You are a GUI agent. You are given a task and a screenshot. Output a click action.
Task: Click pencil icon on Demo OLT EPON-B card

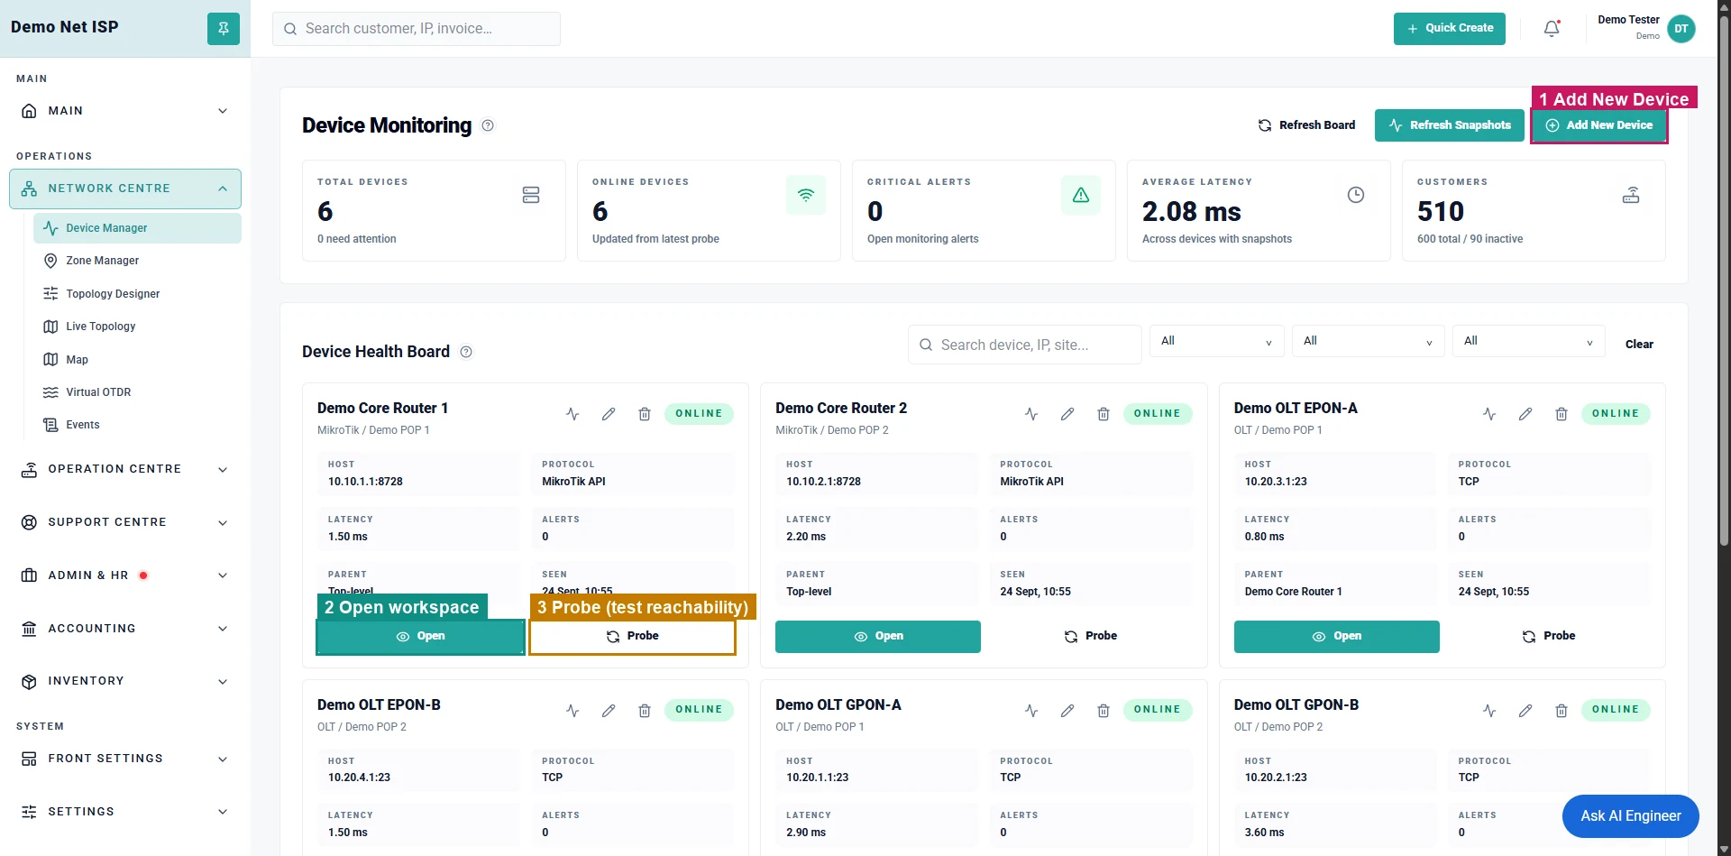[x=609, y=711]
